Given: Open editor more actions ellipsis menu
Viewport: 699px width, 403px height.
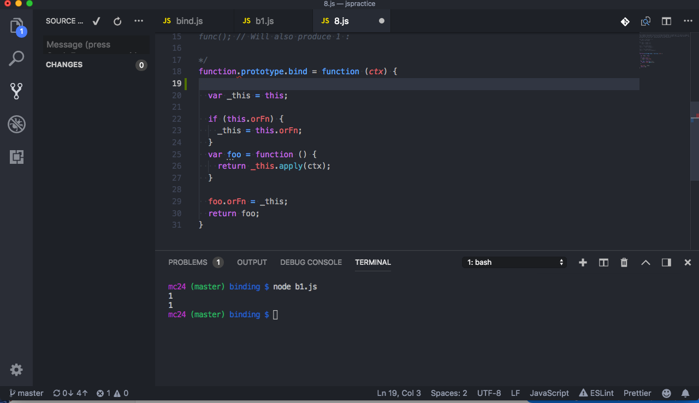Looking at the screenshot, I should 688,21.
